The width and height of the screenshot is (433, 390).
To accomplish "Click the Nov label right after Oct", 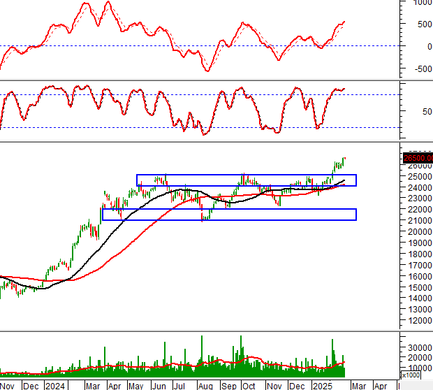I will coord(274,386).
